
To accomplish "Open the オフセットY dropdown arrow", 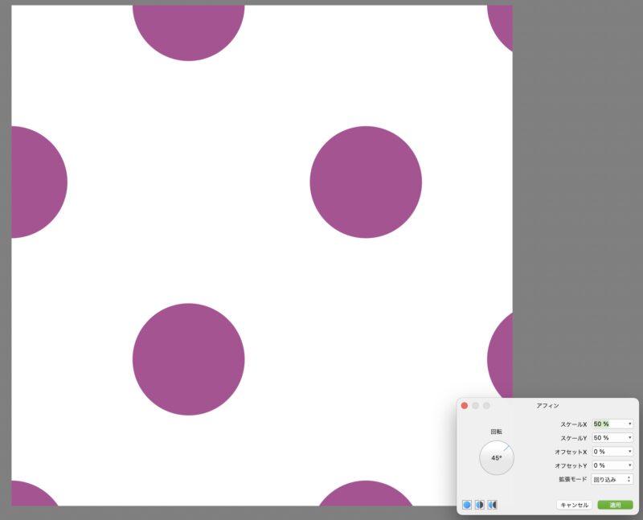I will (630, 465).
